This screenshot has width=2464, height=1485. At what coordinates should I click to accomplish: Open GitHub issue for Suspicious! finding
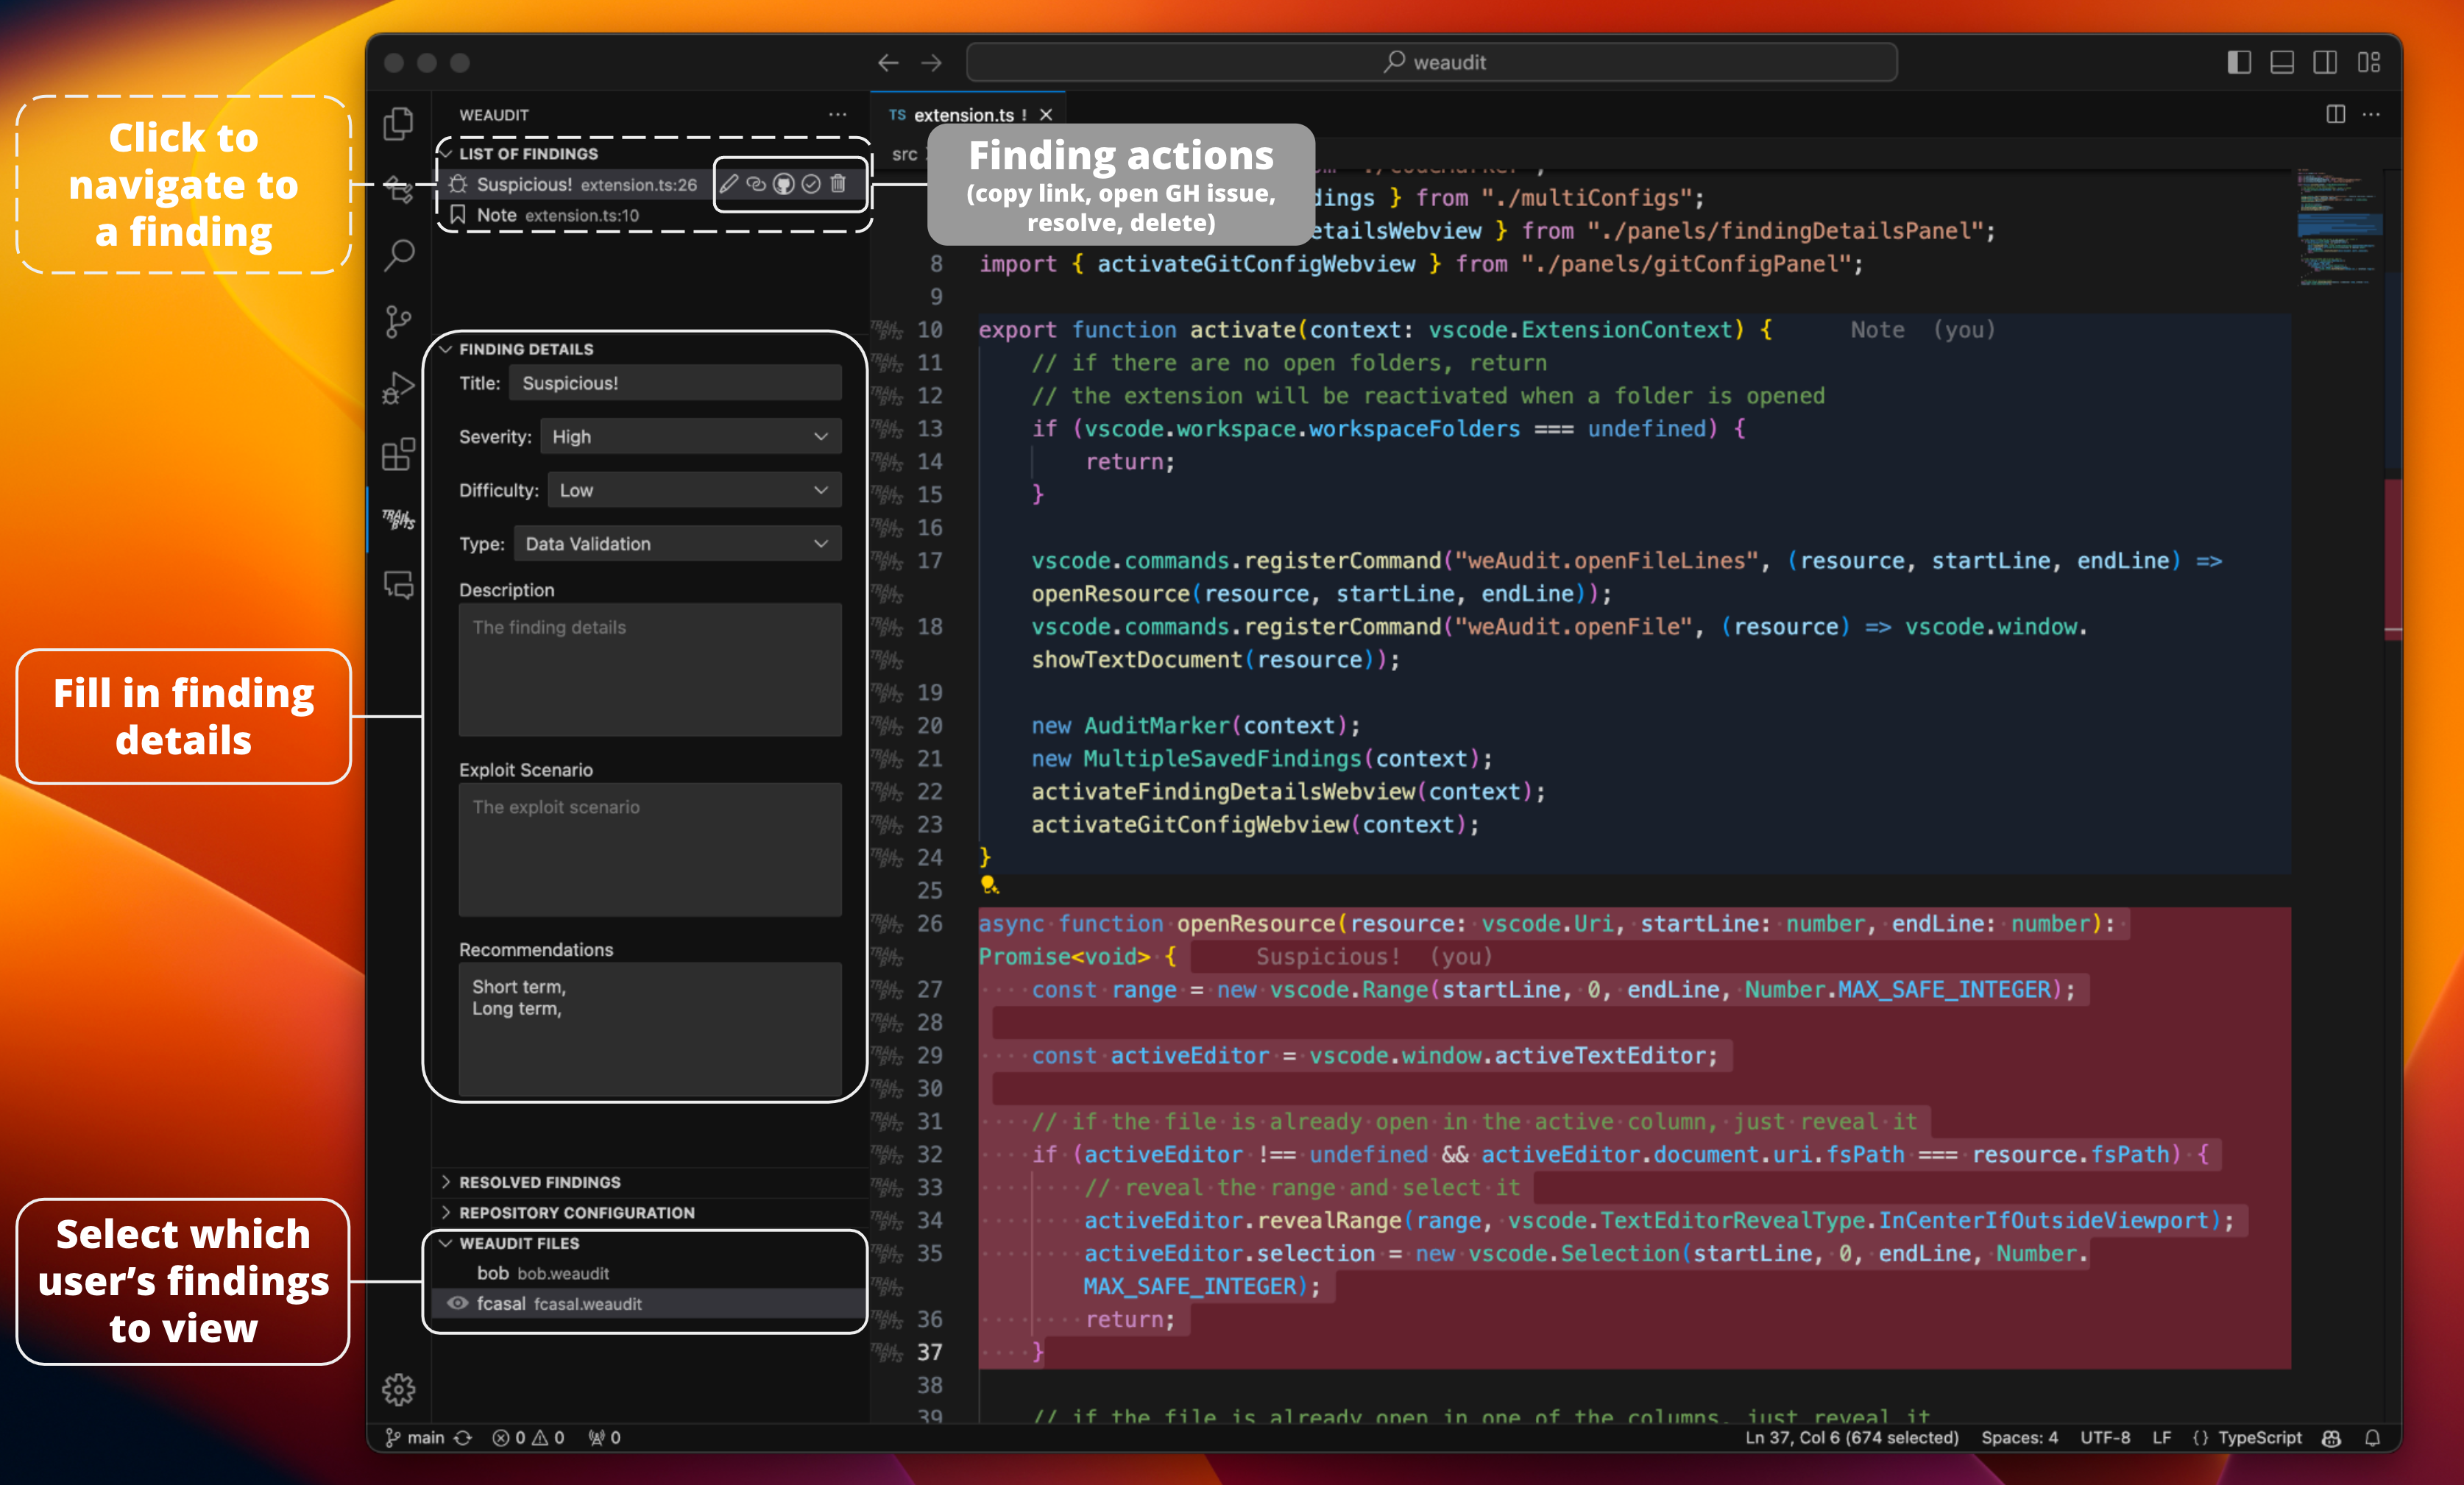click(x=784, y=184)
